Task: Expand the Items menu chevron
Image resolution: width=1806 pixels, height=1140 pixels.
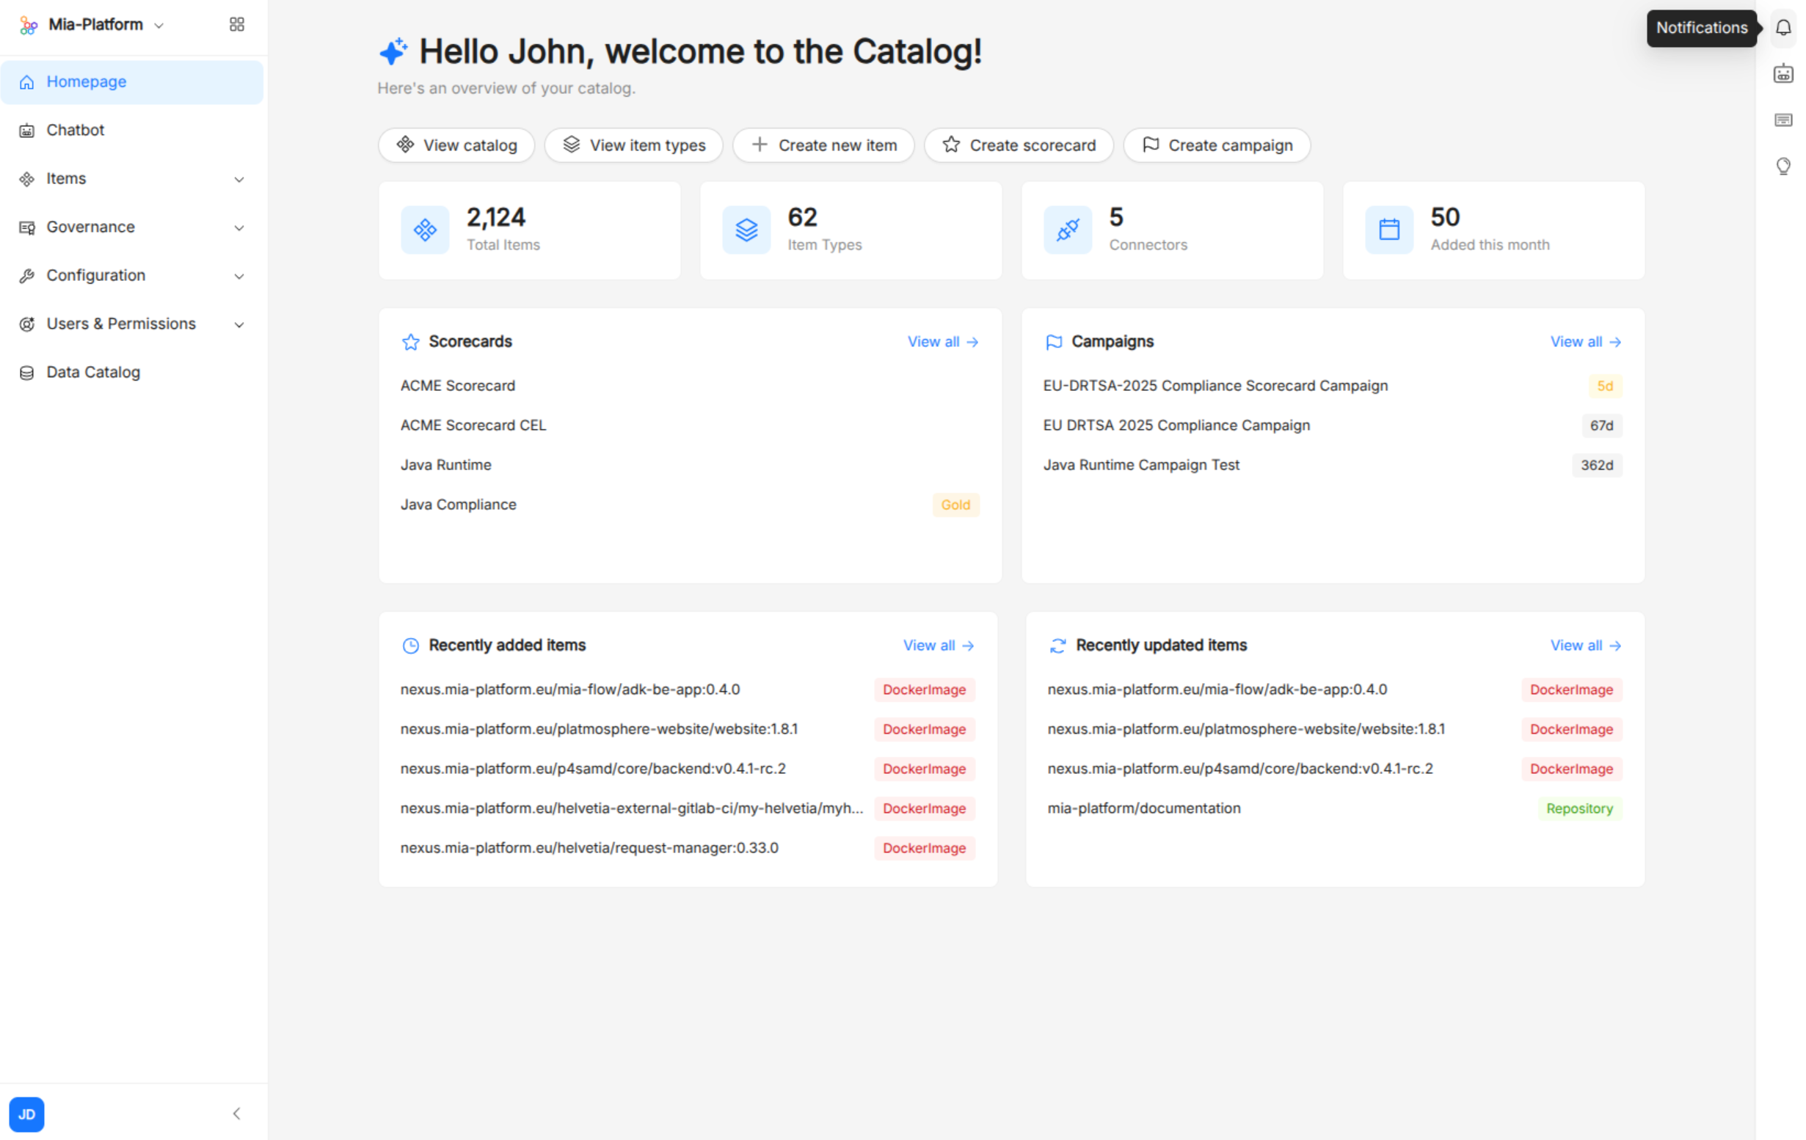Action: pos(239,179)
